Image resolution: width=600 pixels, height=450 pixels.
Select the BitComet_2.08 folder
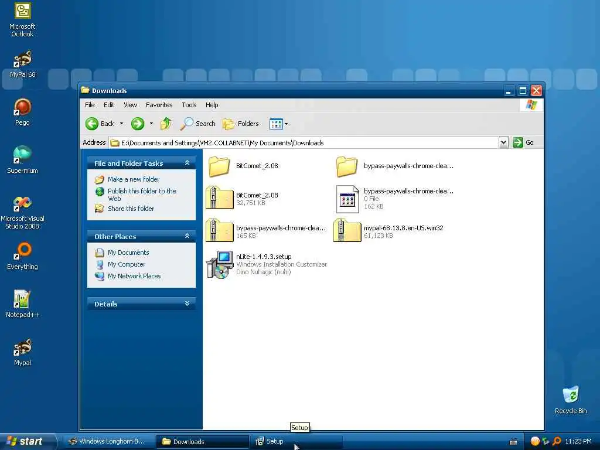(244, 166)
